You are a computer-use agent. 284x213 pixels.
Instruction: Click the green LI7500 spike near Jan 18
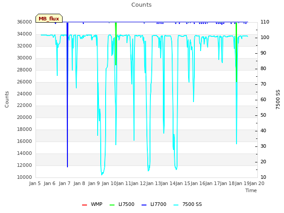(237, 52)
